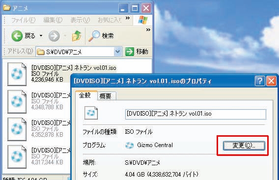
Task: Click the 変更(C)... button
Action: point(244,146)
